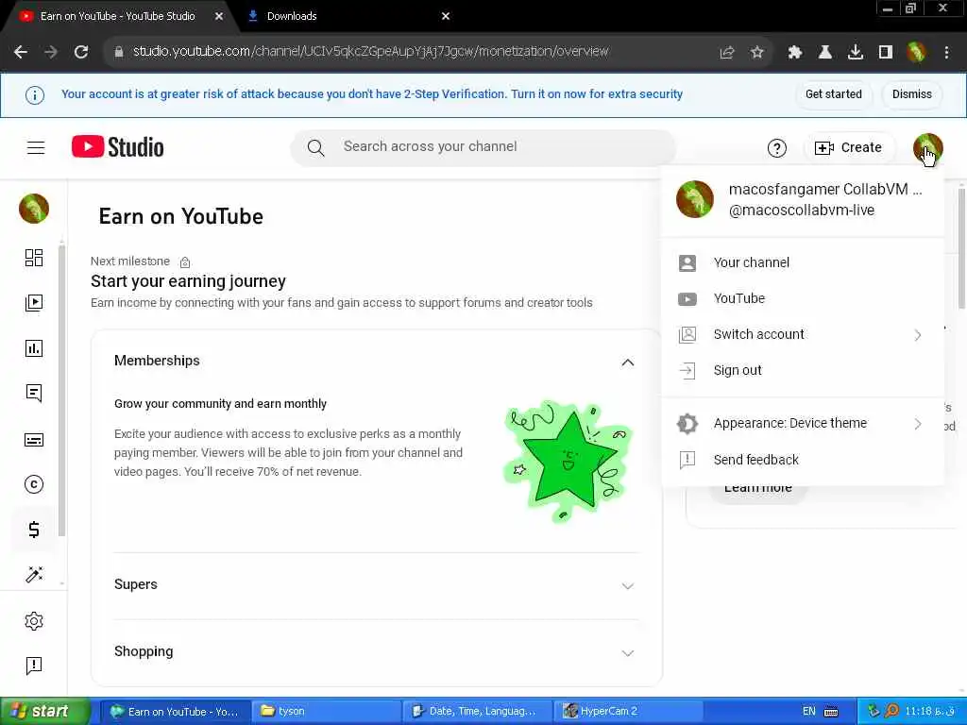This screenshot has width=967, height=725.
Task: Click the Search across your channel field
Action: 483,147
